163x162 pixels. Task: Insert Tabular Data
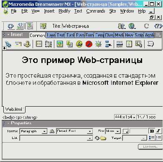pos(139,44)
